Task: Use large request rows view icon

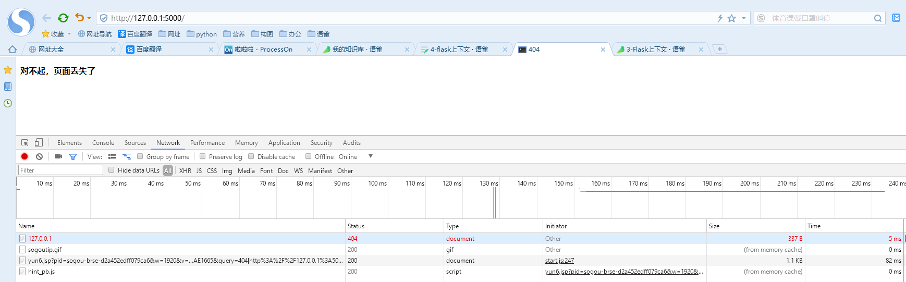Action: [112, 156]
